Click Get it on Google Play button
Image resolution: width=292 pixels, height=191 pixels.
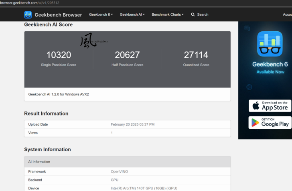pyautogui.click(x=270, y=123)
